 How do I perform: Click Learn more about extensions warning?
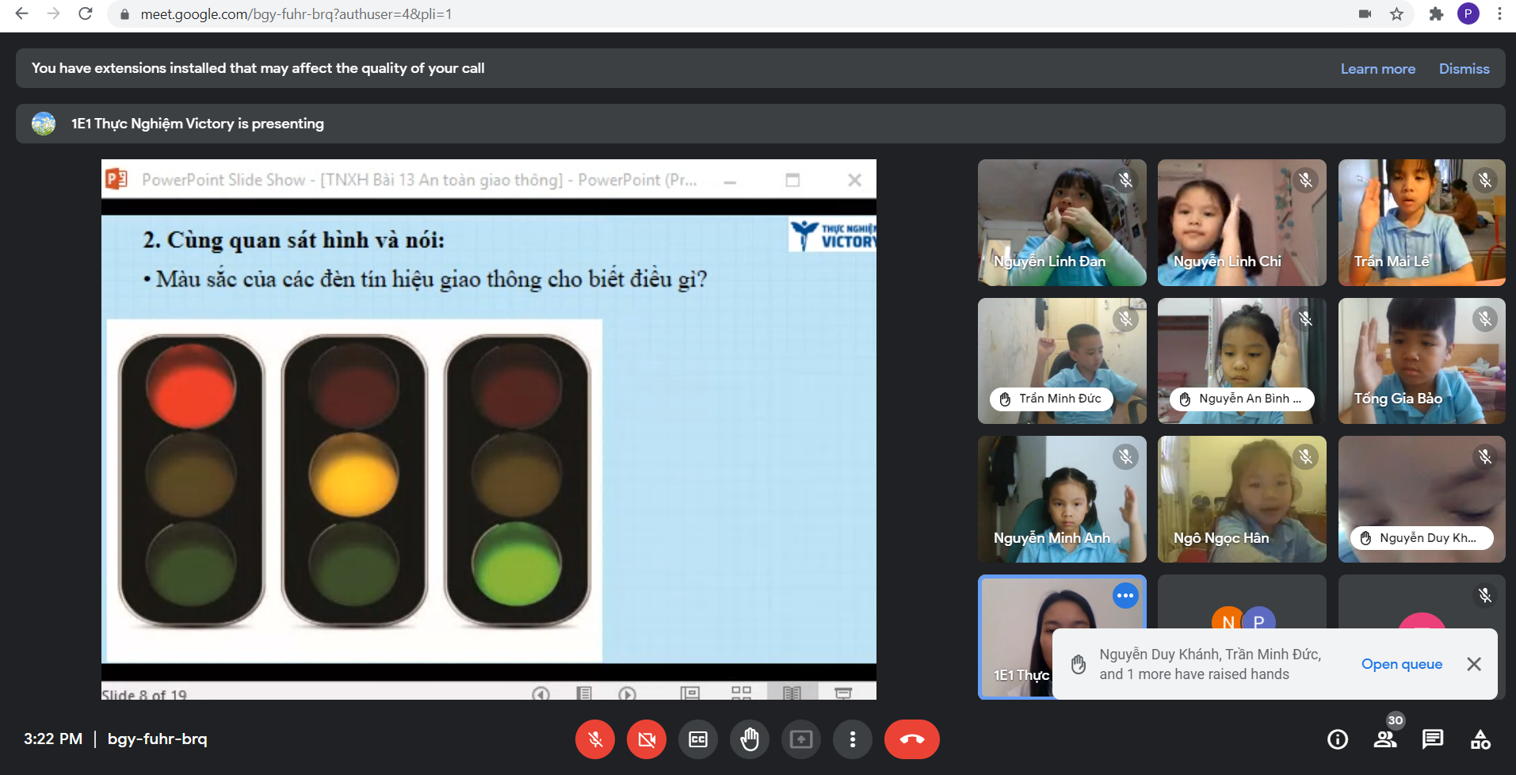pyautogui.click(x=1377, y=69)
